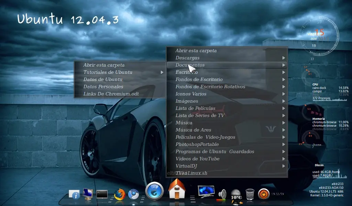Expand Música de Ares submenu arrow
Viewport: 352px width, 206px height.
point(284,130)
